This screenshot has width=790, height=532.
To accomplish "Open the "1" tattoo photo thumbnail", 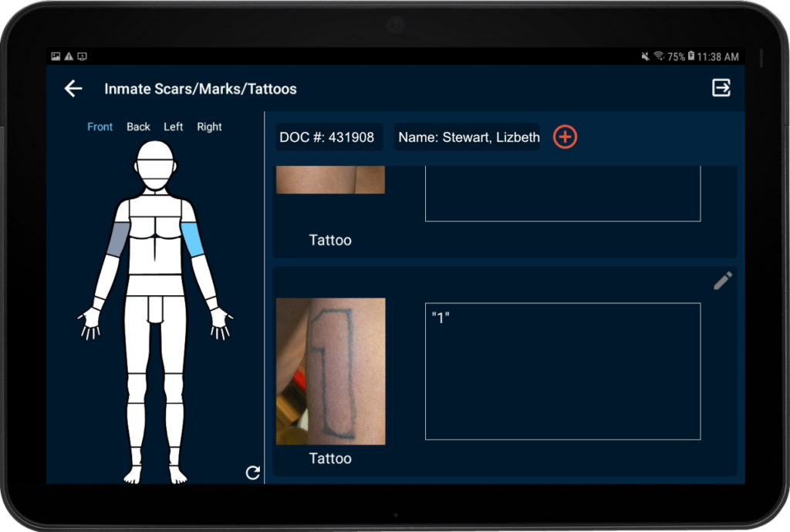I will pos(330,372).
